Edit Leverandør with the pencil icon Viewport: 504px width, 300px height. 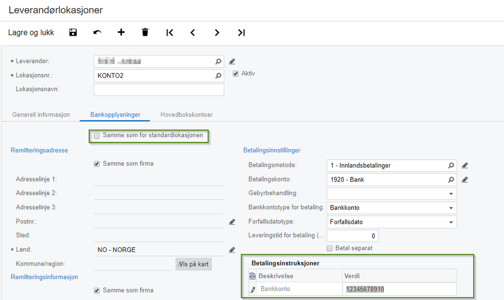[232, 62]
